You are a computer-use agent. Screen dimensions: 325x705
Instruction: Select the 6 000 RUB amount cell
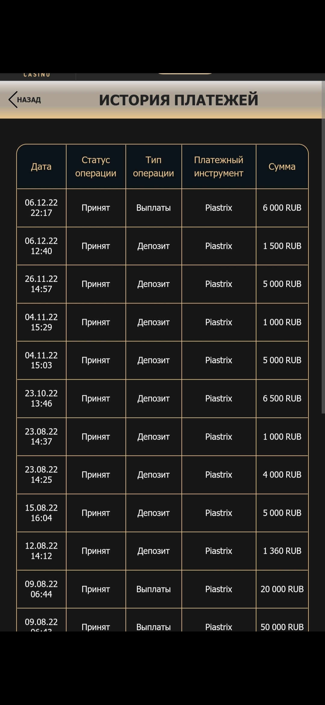(282, 208)
